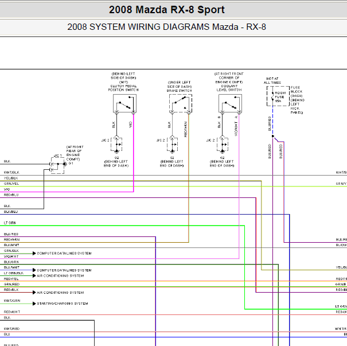Image resolution: width=347 pixels, height=346 pixels.
Task: Click the COOLANT LEVEL SWITCH label
Action: (229, 88)
